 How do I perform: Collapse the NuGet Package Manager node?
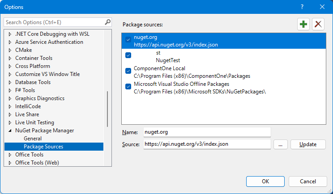tap(10, 131)
